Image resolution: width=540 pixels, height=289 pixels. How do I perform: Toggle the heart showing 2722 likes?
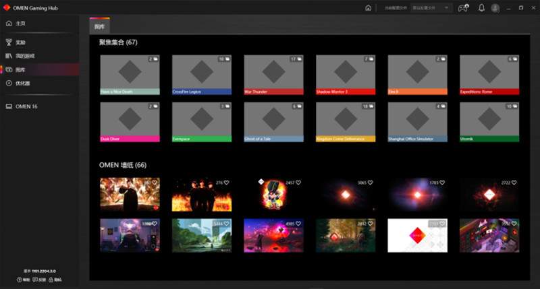pos(514,183)
